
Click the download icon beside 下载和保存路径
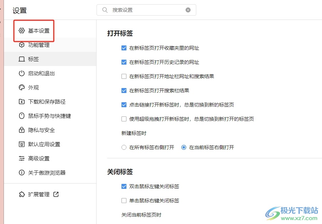pos(22,102)
